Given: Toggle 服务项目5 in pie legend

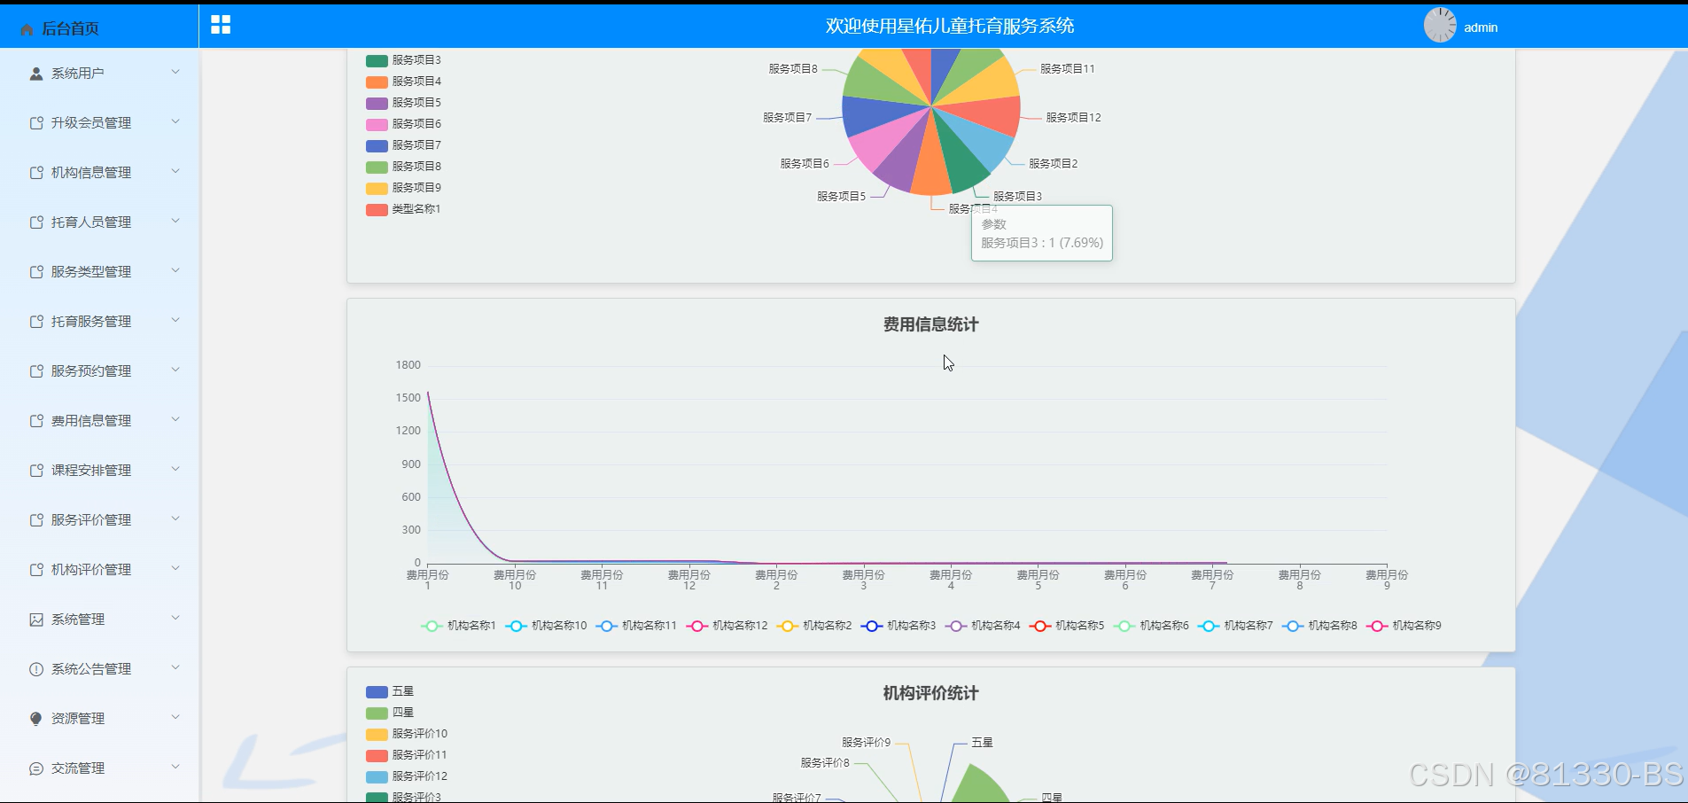Looking at the screenshot, I should (403, 103).
